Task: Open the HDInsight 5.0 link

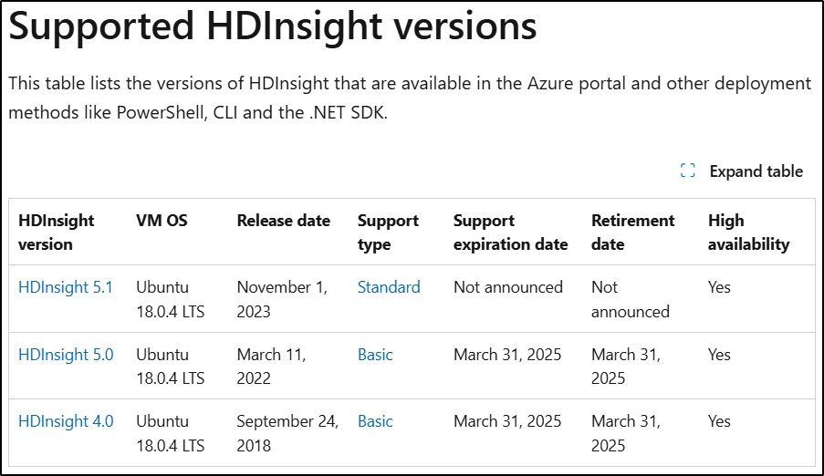Action: pyautogui.click(x=66, y=355)
